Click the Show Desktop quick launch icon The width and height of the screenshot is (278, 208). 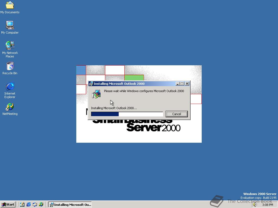22,204
